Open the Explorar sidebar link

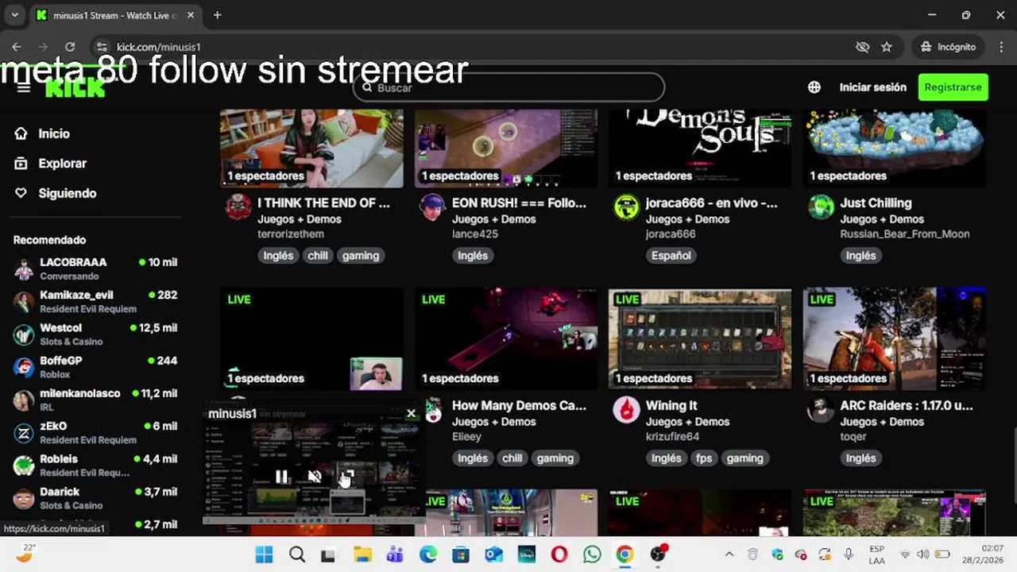pos(62,163)
